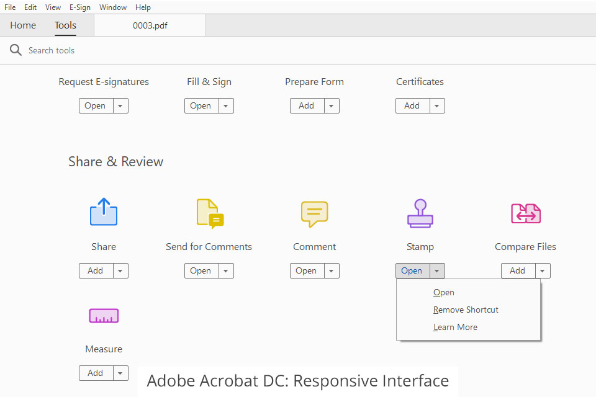The width and height of the screenshot is (596, 397).
Task: Click the Send for Comments icon
Action: pyautogui.click(x=210, y=213)
